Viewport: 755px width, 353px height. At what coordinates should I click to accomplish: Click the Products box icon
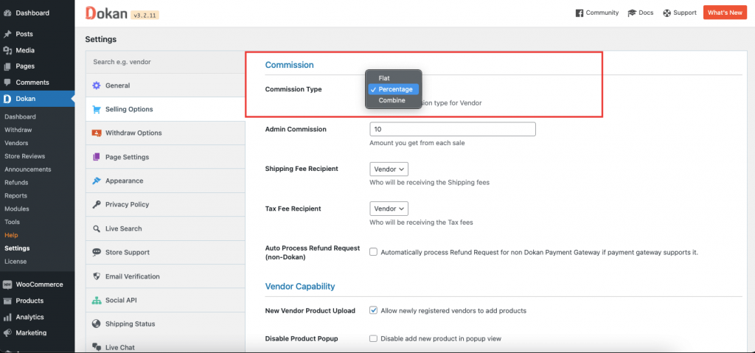[7, 301]
